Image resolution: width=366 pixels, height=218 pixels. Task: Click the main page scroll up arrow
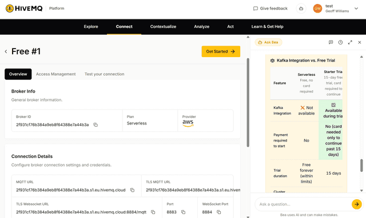(248, 37)
